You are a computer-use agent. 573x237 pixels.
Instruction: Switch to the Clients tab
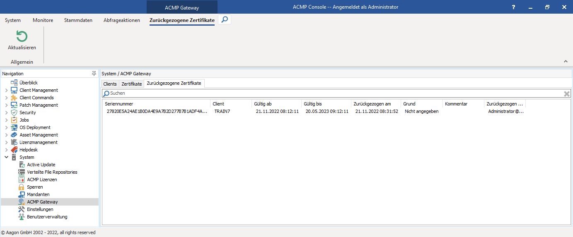[x=110, y=84]
